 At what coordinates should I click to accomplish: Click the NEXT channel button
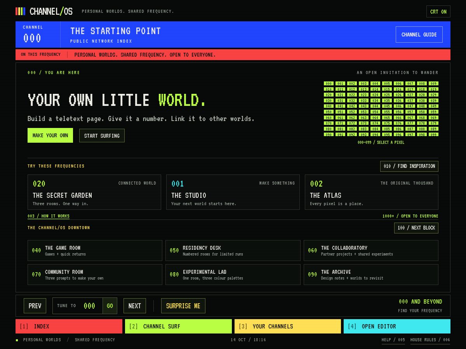(135, 306)
